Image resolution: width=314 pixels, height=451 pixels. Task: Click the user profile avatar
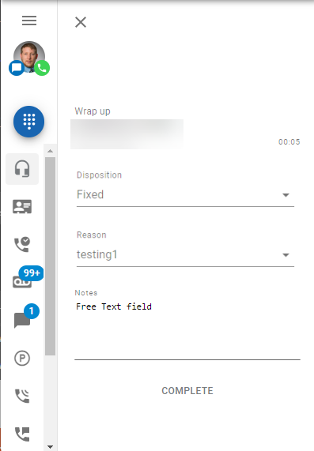(x=29, y=56)
